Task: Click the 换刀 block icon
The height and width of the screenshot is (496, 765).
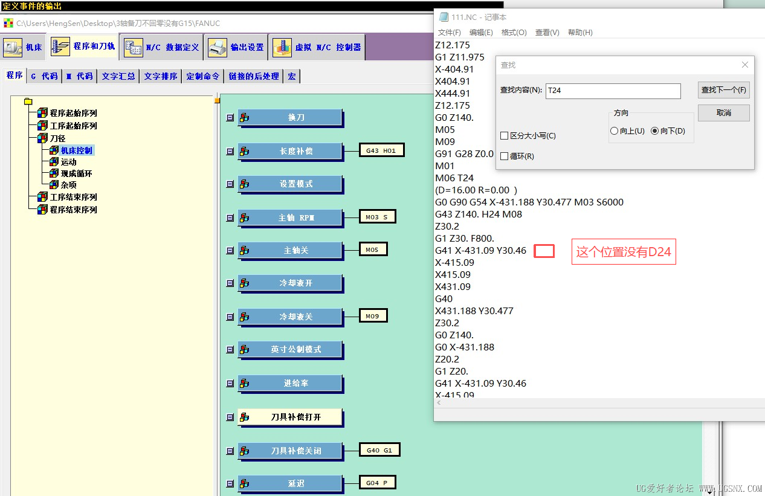Action: click(x=244, y=118)
